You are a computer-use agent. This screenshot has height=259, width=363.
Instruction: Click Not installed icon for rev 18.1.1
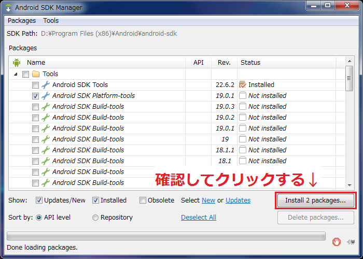click(x=242, y=150)
